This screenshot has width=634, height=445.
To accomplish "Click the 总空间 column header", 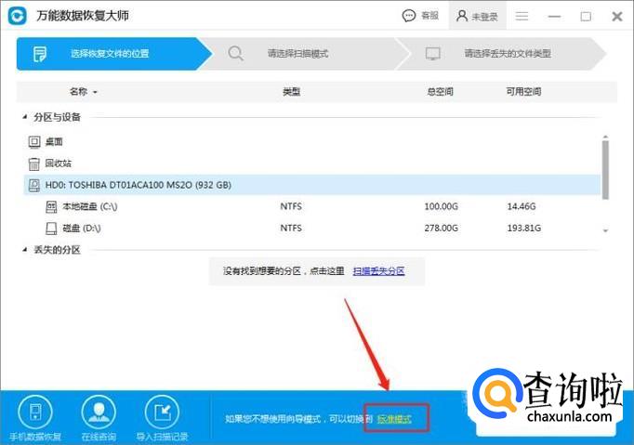I will coord(441,92).
